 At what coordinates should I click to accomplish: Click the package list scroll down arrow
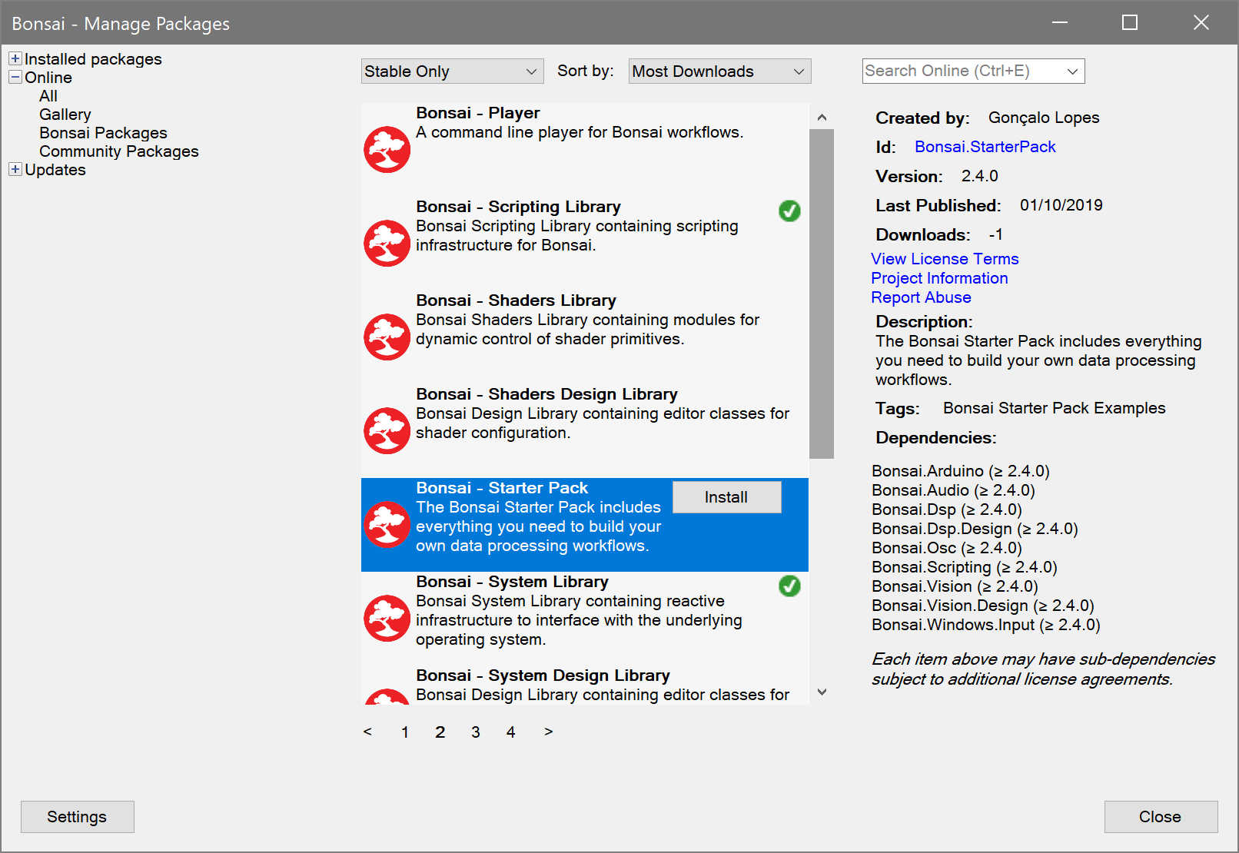pyautogui.click(x=822, y=692)
